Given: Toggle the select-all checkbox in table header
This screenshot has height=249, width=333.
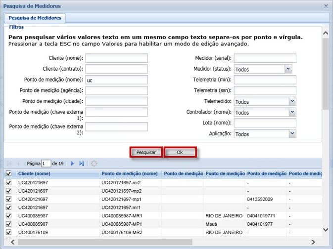Looking at the screenshot, I should (8, 173).
